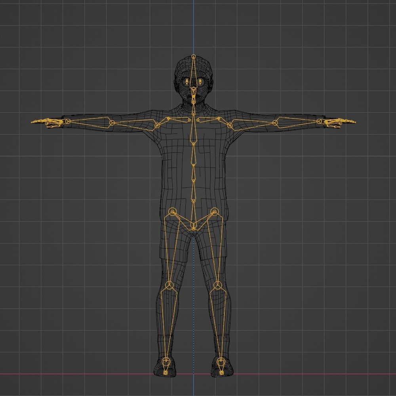The image size is (396, 396).
Task: Click the knee joint on viewer's left leg
Action: pyautogui.click(x=169, y=286)
